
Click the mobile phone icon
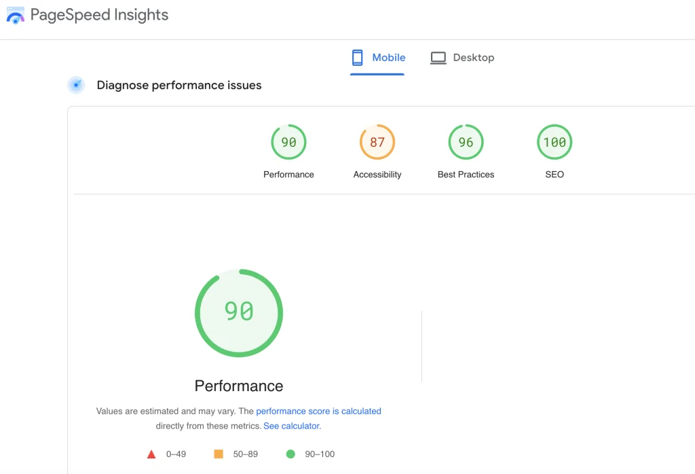357,58
